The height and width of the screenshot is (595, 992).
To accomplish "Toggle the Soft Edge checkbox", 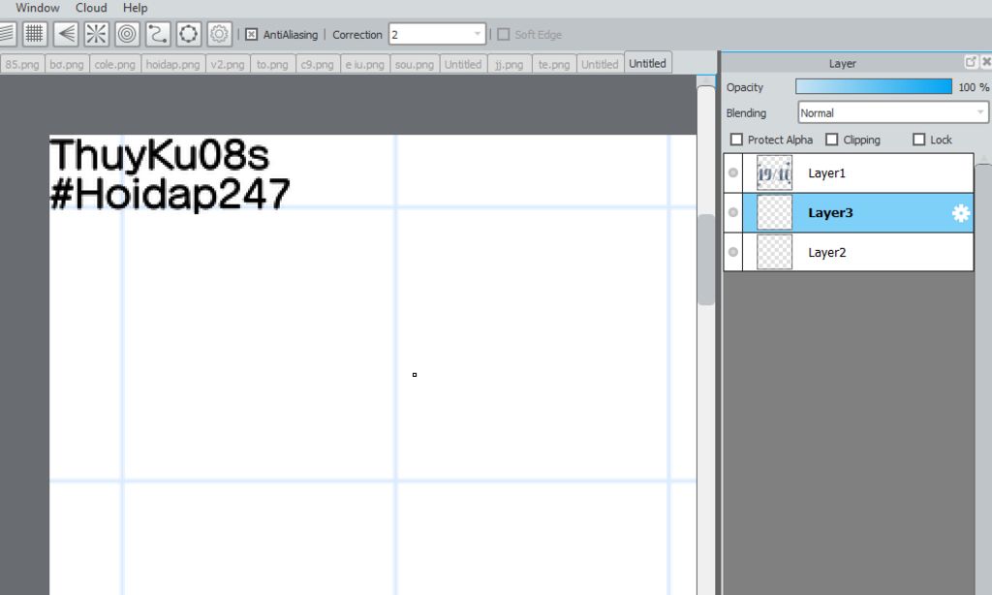I will pyautogui.click(x=504, y=34).
